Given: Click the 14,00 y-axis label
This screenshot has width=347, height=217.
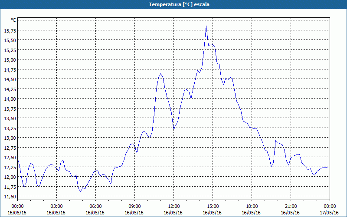Looking at the screenshot, I should (x=10, y=99).
